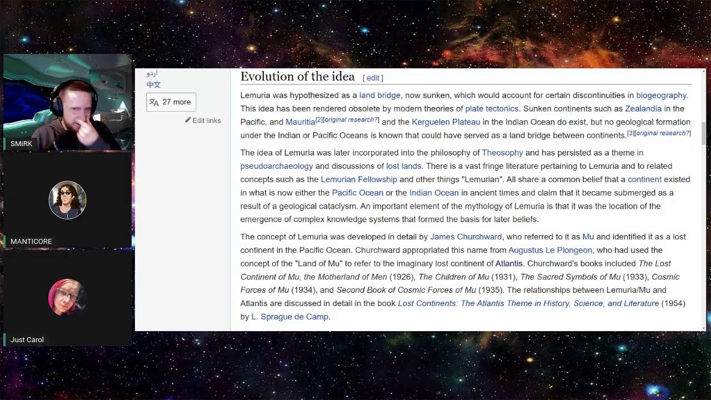Viewport: 711px width, 400px height.
Task: Click the 'James Churchward' link
Action: point(465,237)
